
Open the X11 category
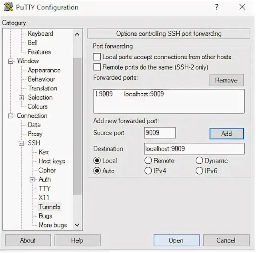pyautogui.click(x=44, y=198)
